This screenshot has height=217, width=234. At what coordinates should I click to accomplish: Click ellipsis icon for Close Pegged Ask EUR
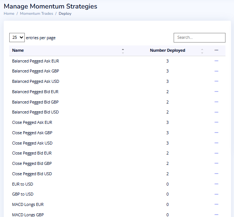click(x=216, y=122)
